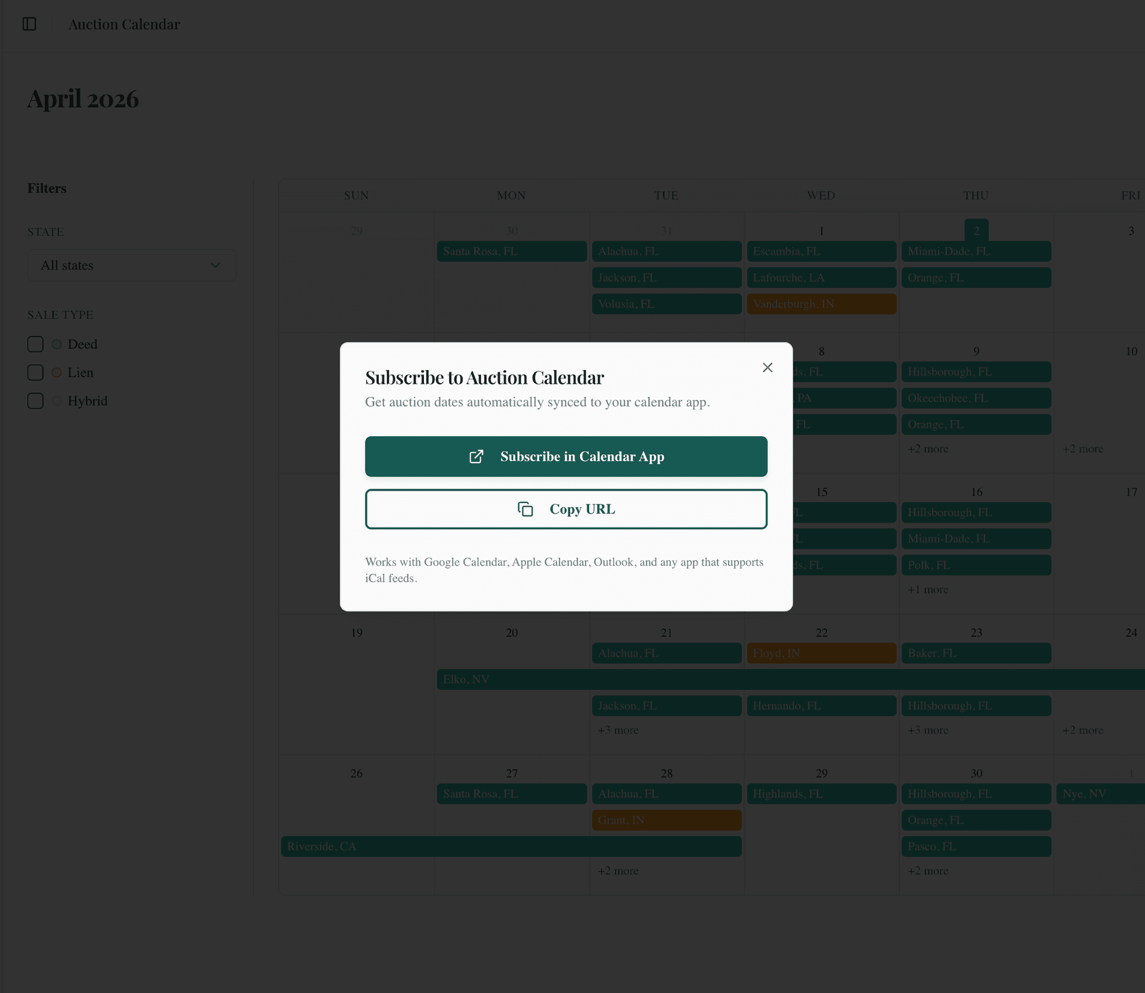Enable the Hybrid sale type checkbox
The image size is (1145, 993).
point(35,400)
